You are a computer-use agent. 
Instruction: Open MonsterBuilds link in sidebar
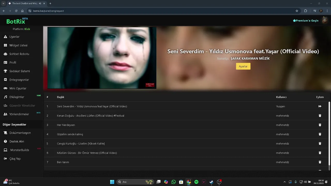point(20,150)
